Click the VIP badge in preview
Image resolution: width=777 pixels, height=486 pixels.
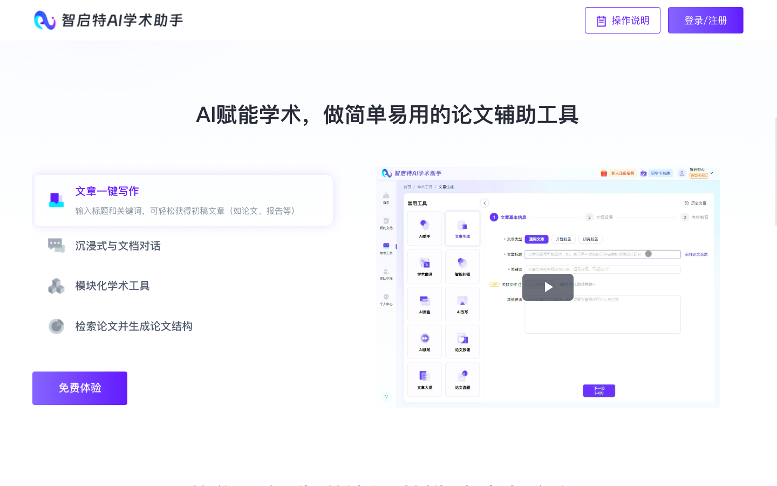494,284
